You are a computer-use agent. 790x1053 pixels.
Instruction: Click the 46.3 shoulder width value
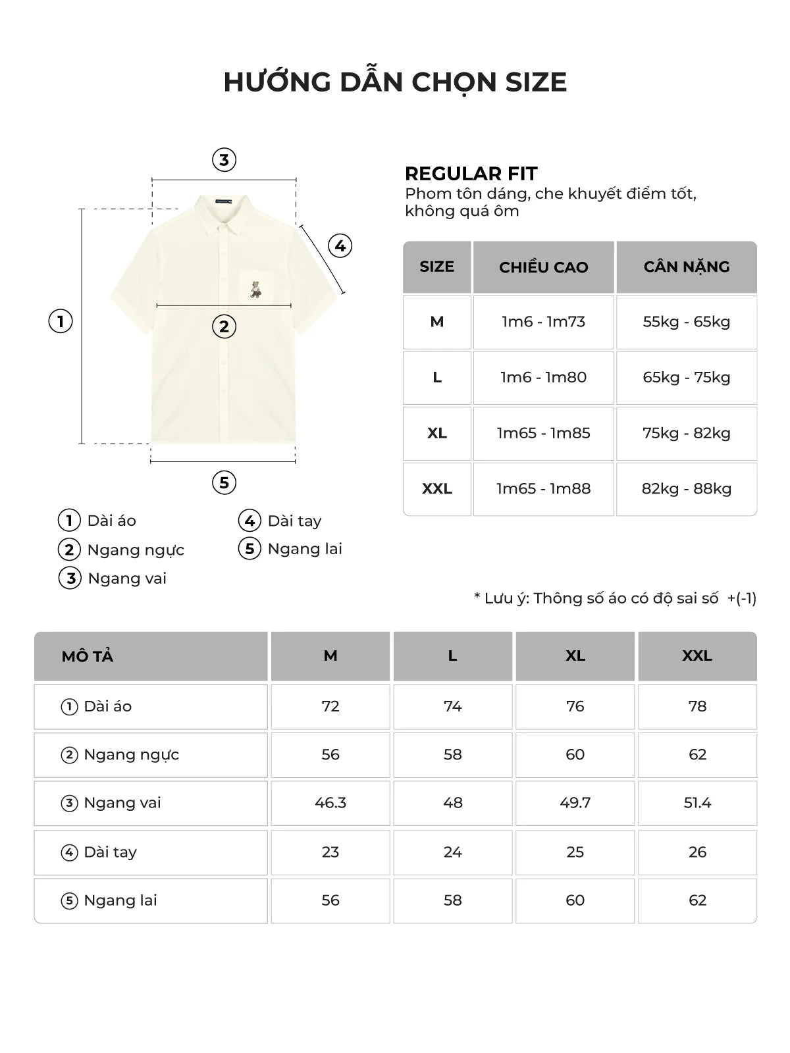[x=330, y=803]
